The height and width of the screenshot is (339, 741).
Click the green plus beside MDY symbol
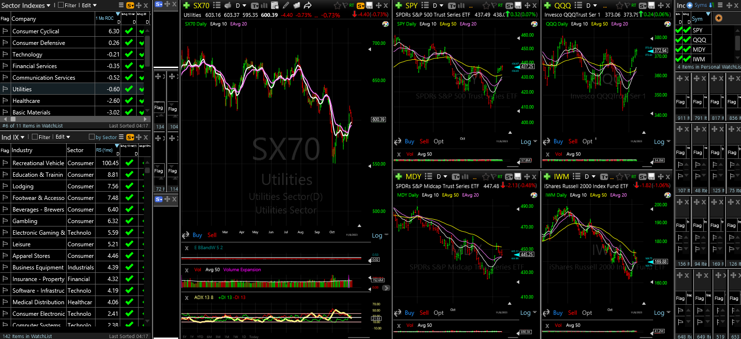(399, 176)
